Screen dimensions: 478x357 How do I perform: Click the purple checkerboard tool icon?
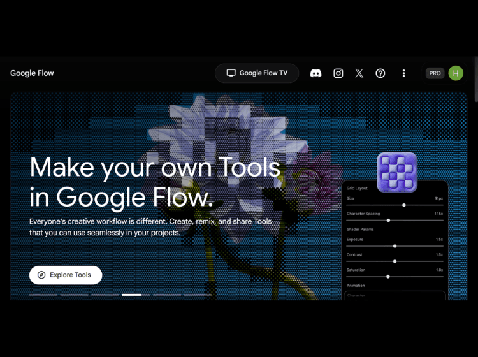click(397, 173)
